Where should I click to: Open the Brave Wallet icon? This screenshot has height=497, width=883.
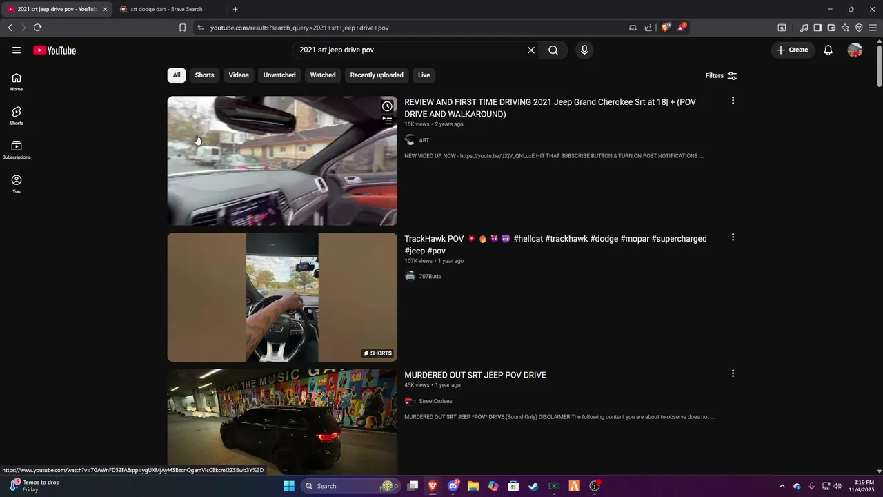pyautogui.click(x=831, y=28)
